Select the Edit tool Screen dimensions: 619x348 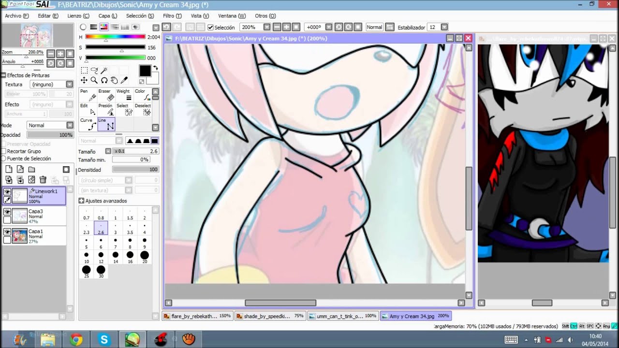point(88,109)
